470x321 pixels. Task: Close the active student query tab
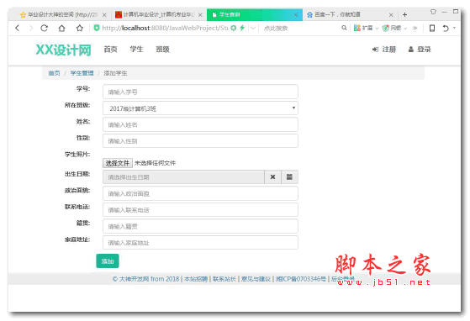[x=296, y=14]
